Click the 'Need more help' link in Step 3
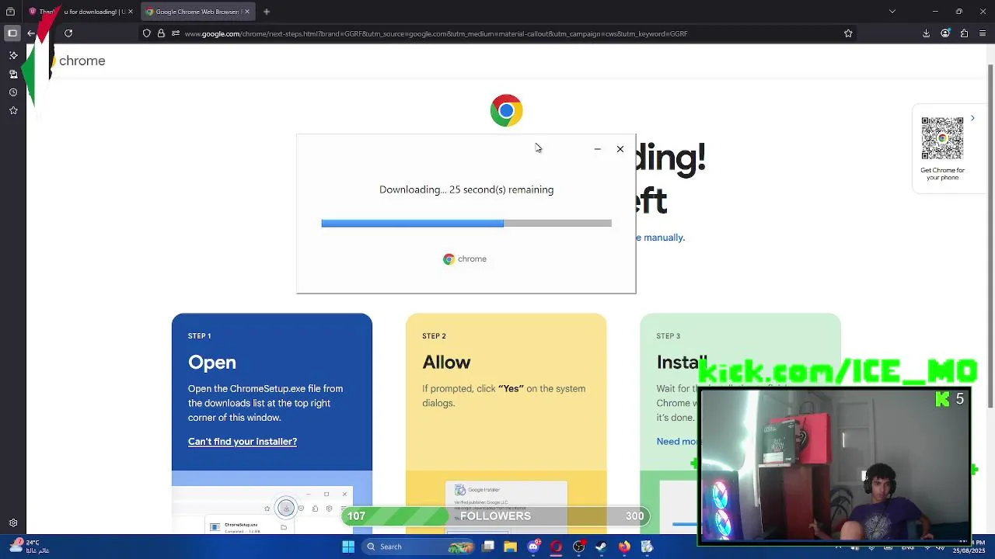995x559 pixels. tap(678, 441)
